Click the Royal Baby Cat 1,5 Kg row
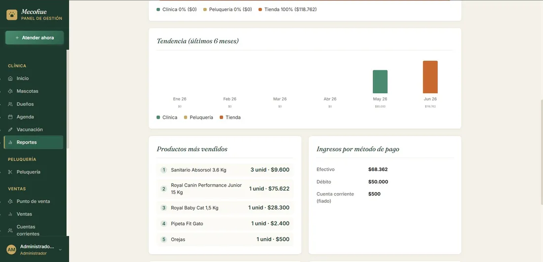543x262 pixels. (225, 208)
